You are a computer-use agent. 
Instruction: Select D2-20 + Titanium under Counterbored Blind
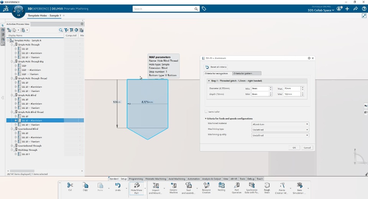(x=31, y=142)
